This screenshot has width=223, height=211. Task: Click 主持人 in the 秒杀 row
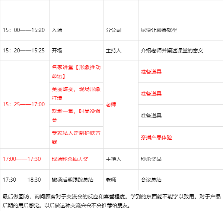(x=114, y=159)
